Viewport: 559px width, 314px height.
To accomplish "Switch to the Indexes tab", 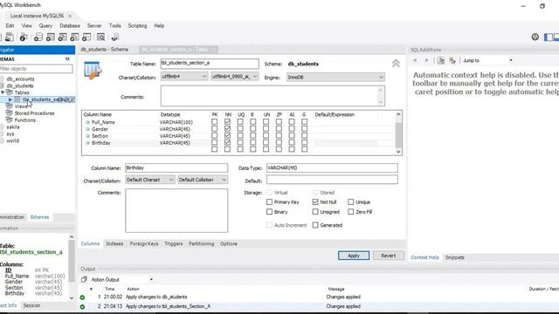I will click(114, 244).
